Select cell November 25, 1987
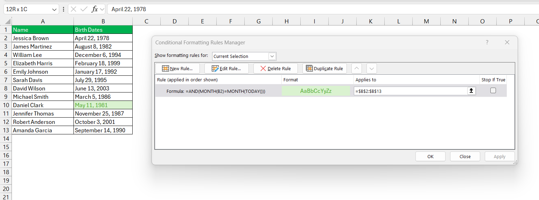 coord(103,113)
